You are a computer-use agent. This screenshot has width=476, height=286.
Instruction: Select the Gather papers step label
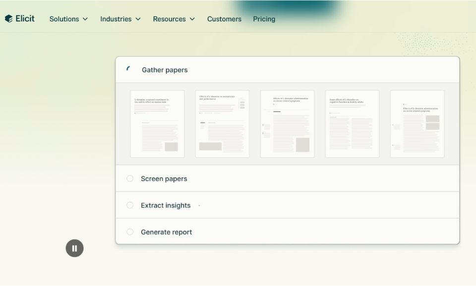[x=165, y=70]
